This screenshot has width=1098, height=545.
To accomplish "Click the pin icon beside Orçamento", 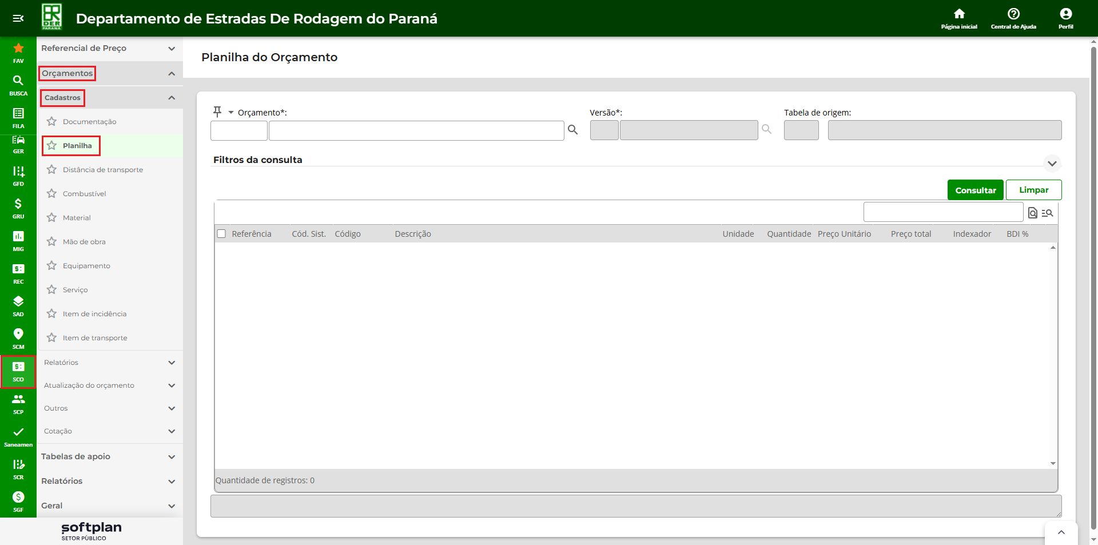I will click(x=217, y=112).
